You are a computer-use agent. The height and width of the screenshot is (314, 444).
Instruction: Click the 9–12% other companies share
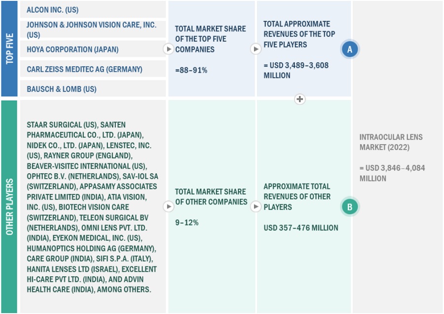[186, 222]
